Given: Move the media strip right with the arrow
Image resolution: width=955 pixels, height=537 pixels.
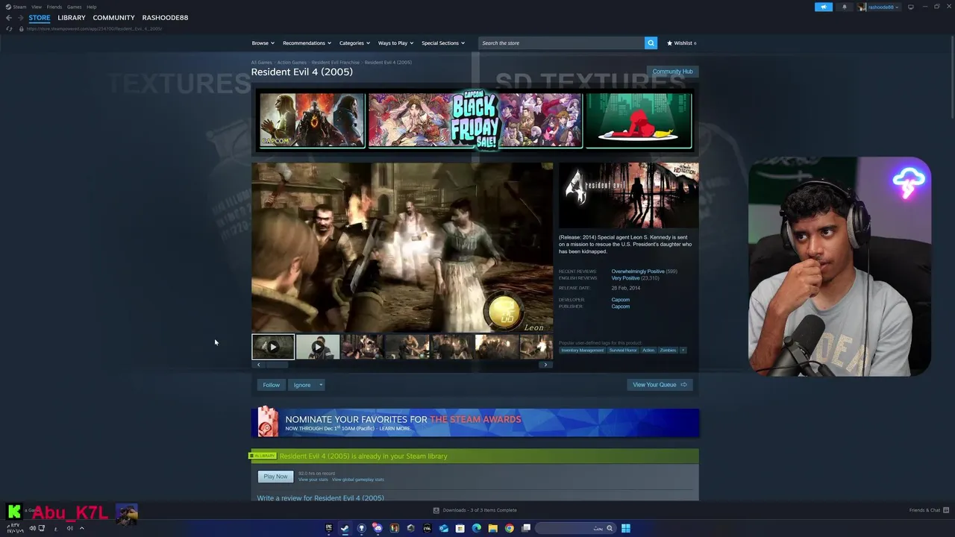Looking at the screenshot, I should [x=545, y=365].
